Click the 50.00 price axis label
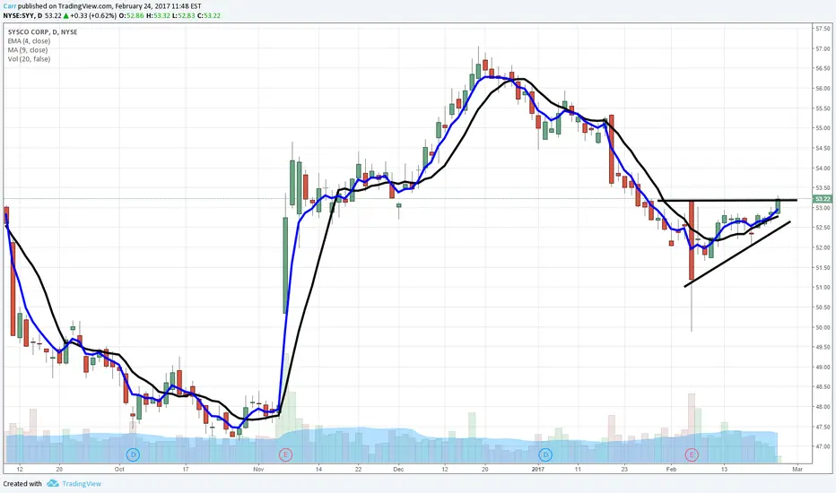The height and width of the screenshot is (493, 836). click(x=823, y=327)
